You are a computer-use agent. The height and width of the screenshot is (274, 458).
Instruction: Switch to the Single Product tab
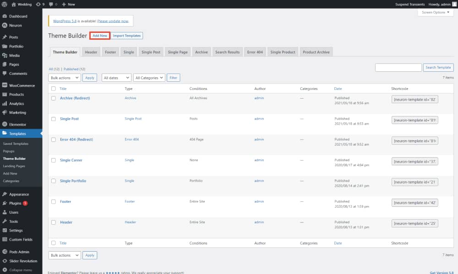point(283,52)
